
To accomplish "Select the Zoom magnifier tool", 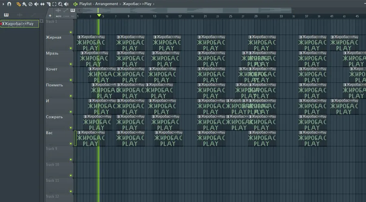I will coord(60,4).
